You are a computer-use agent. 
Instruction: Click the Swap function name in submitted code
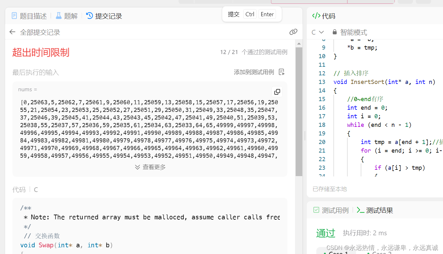(46, 245)
